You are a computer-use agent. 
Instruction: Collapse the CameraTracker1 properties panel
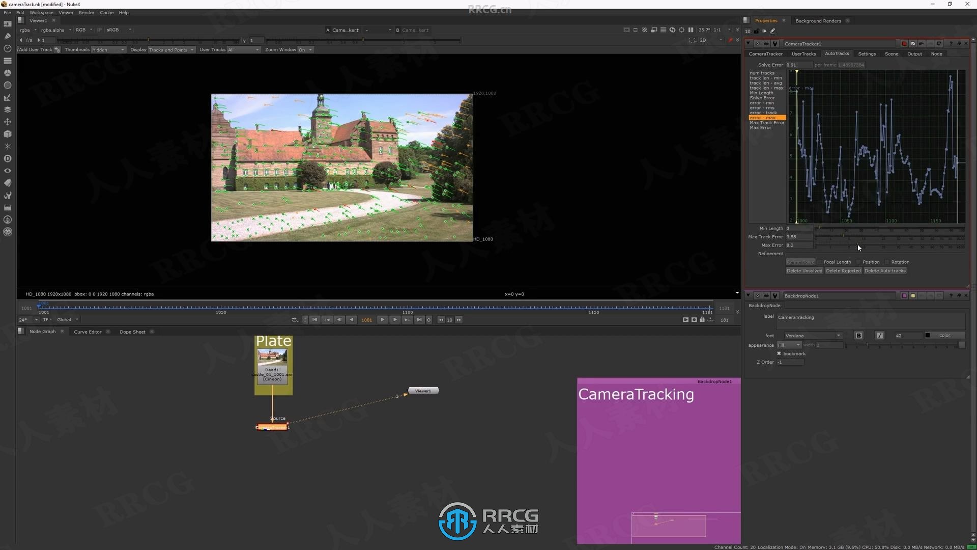click(x=748, y=44)
